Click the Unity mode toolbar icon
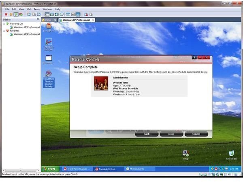243x182 pixels. (62, 15)
